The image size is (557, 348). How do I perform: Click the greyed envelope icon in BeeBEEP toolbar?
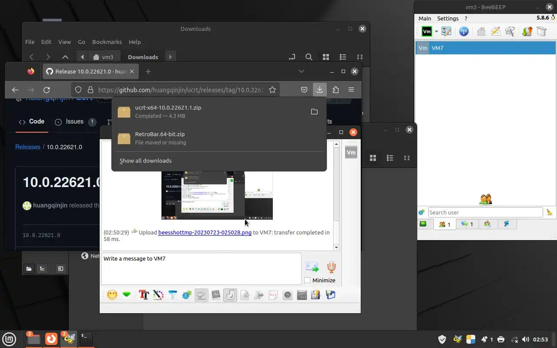click(x=481, y=31)
